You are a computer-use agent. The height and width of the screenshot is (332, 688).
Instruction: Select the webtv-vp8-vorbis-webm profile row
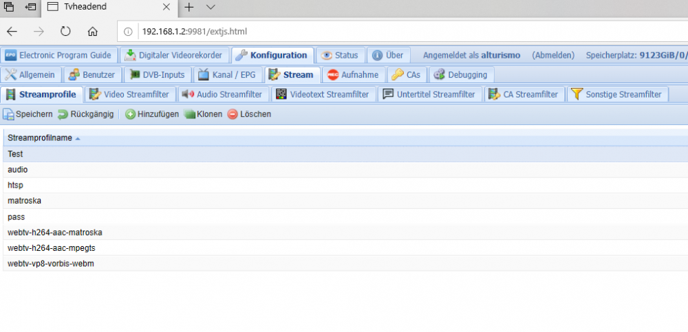pyautogui.click(x=345, y=263)
